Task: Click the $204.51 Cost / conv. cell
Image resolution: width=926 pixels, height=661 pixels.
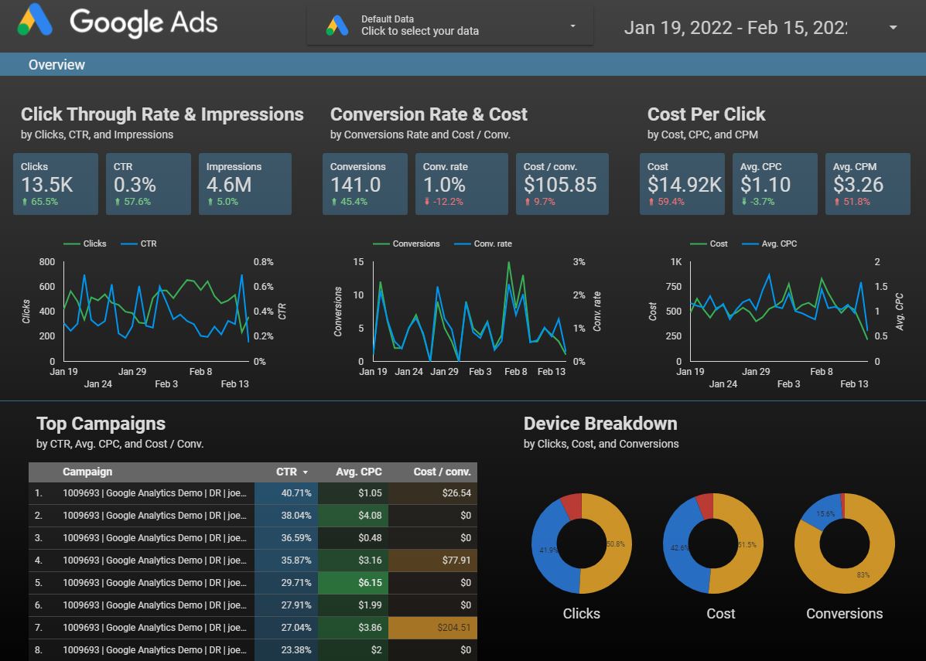Action: click(x=433, y=627)
